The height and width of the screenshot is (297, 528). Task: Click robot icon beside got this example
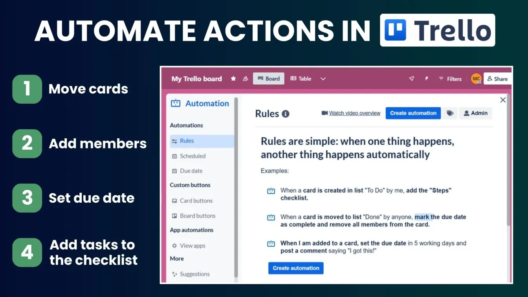click(271, 244)
